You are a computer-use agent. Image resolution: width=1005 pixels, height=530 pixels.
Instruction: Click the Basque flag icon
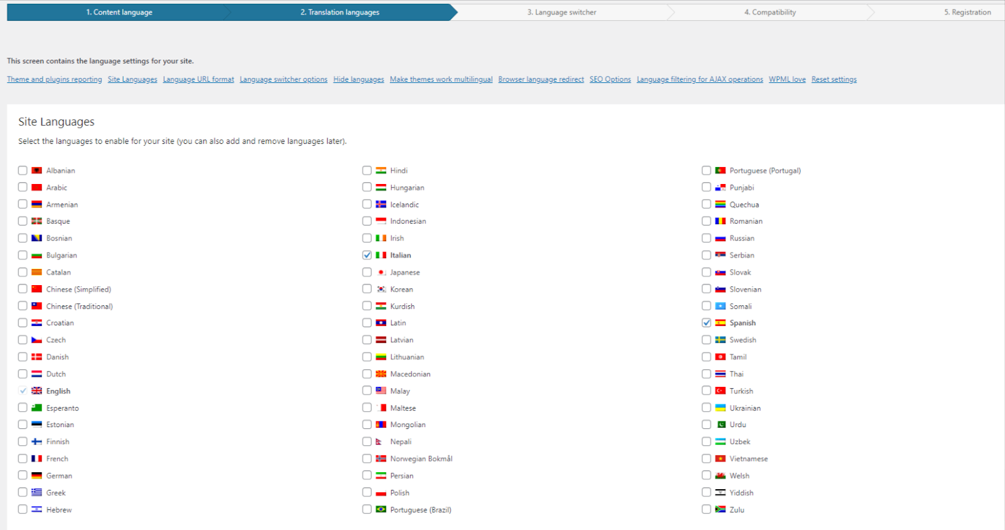36,222
